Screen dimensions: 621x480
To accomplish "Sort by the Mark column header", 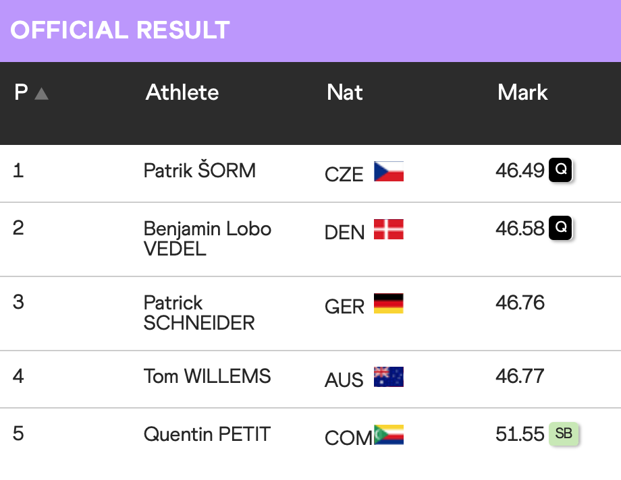I will pyautogui.click(x=522, y=92).
